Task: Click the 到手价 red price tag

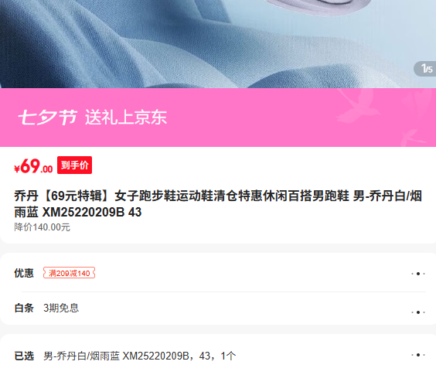Action: pyautogui.click(x=74, y=165)
